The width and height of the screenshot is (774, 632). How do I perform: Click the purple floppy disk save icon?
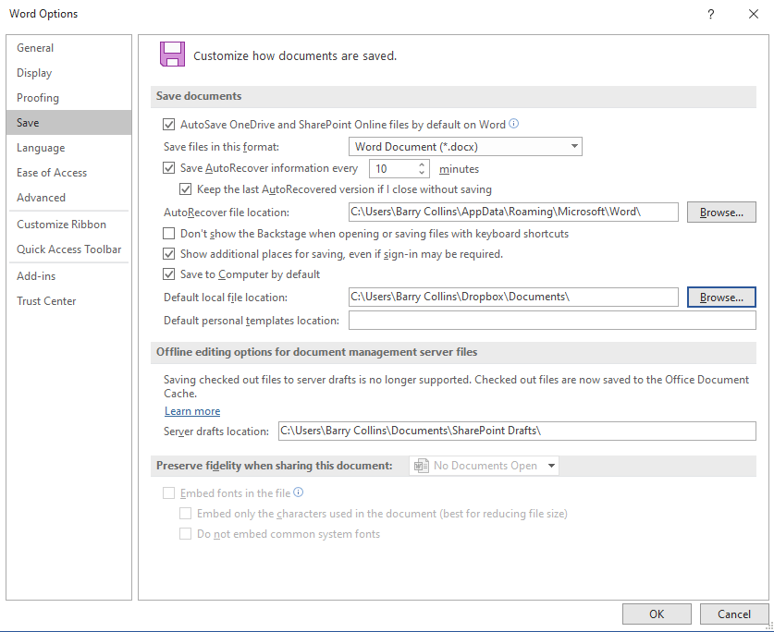click(x=172, y=55)
